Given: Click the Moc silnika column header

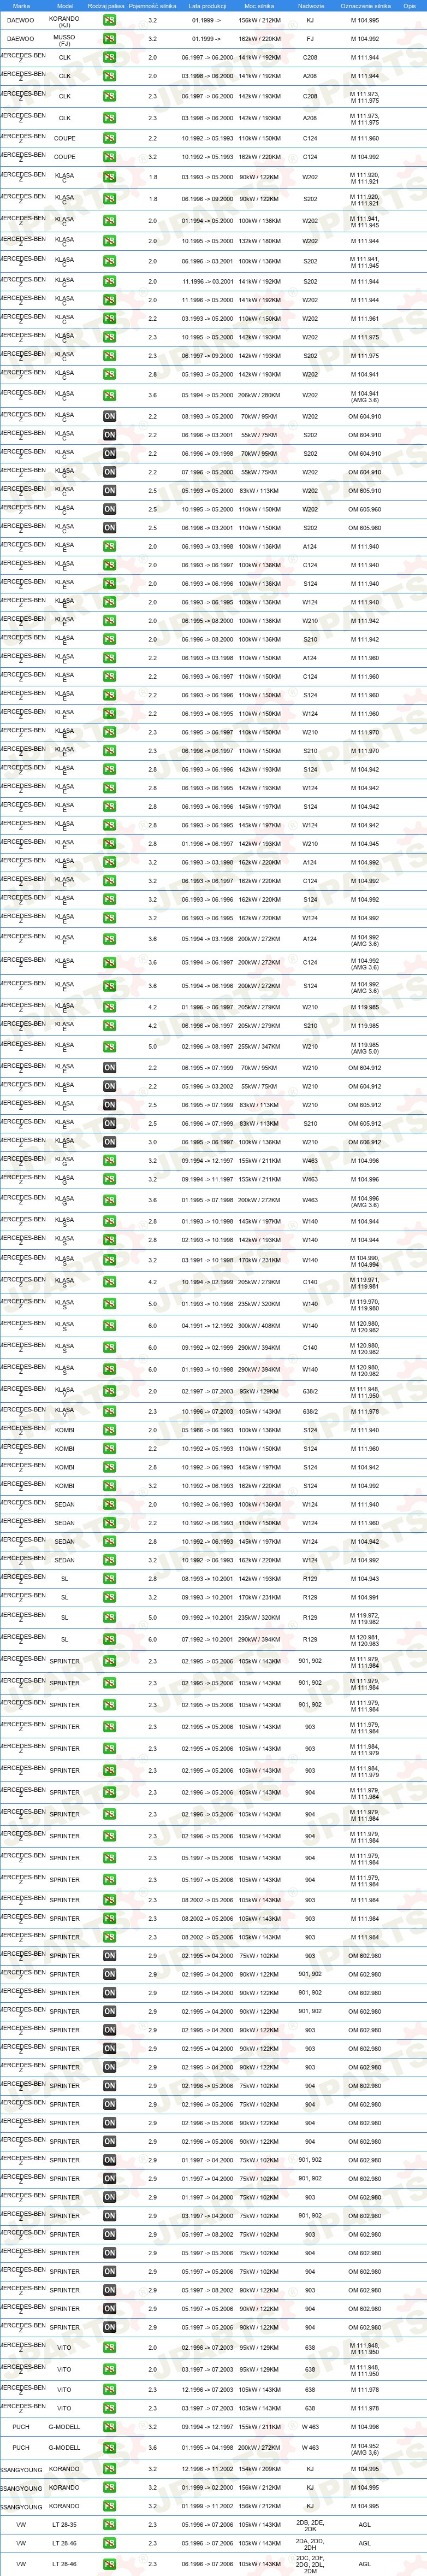Looking at the screenshot, I should (259, 6).
